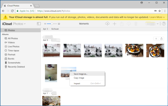Click the small thumbnail zoom-out icon
168x106 pixels.
pos(45,24)
